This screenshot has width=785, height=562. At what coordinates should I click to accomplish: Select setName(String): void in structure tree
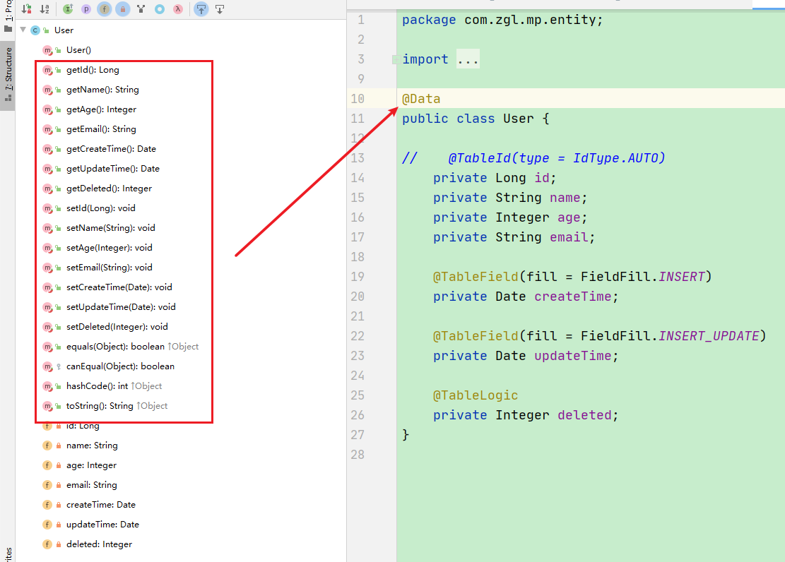click(111, 228)
